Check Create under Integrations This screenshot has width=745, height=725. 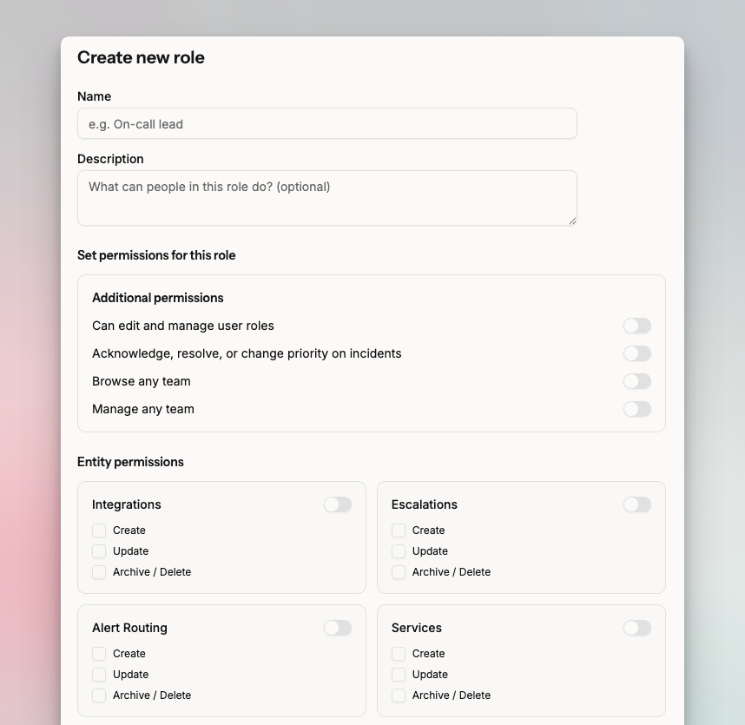[99, 531]
